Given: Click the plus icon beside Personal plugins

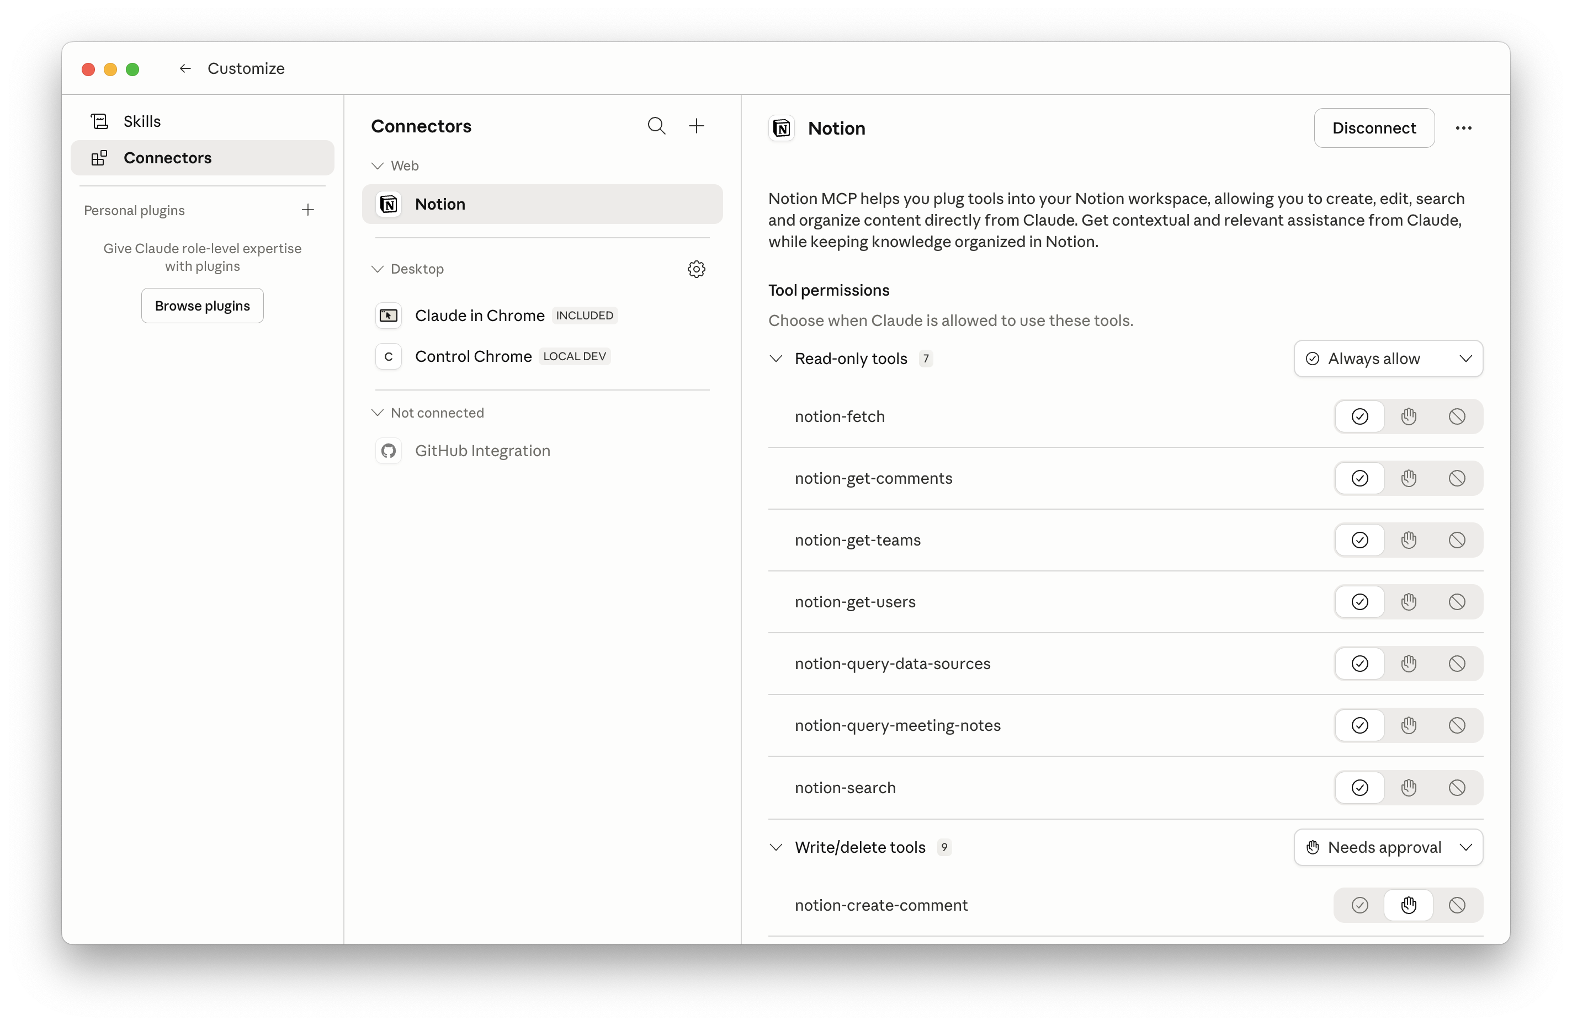Looking at the screenshot, I should pyautogui.click(x=308, y=210).
